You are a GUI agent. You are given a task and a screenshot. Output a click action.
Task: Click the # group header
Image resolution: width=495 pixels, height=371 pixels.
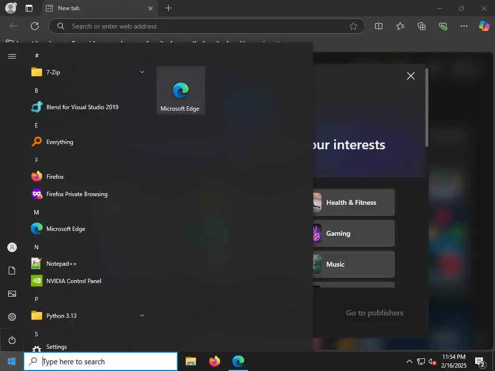37,56
